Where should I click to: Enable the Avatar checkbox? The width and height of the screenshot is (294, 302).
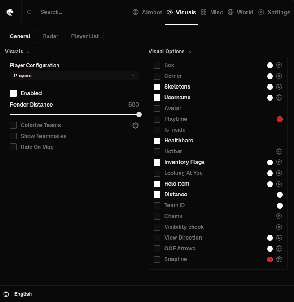pos(157,108)
